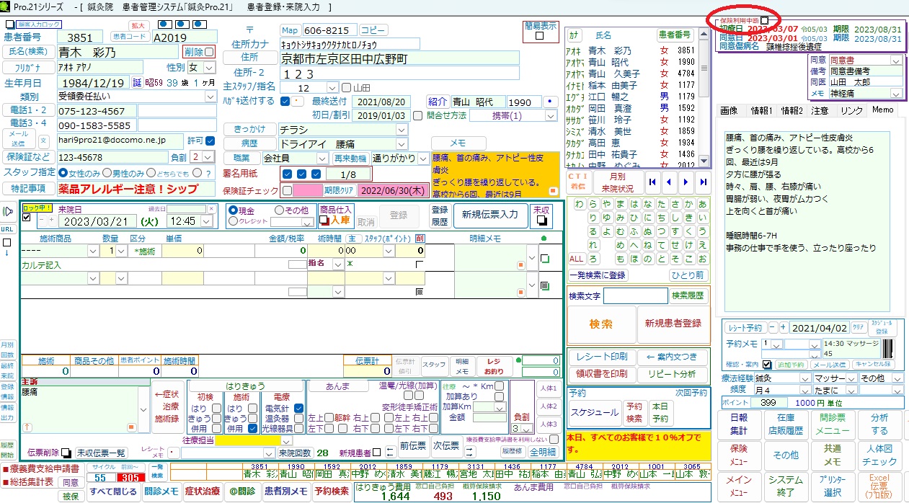Click the 新規伝票入力 button
The width and height of the screenshot is (909, 503).
490,214
